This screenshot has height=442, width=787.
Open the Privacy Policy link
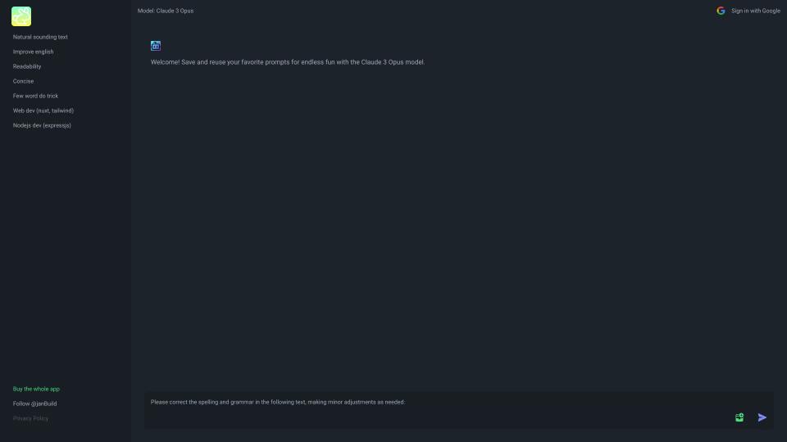[30, 418]
